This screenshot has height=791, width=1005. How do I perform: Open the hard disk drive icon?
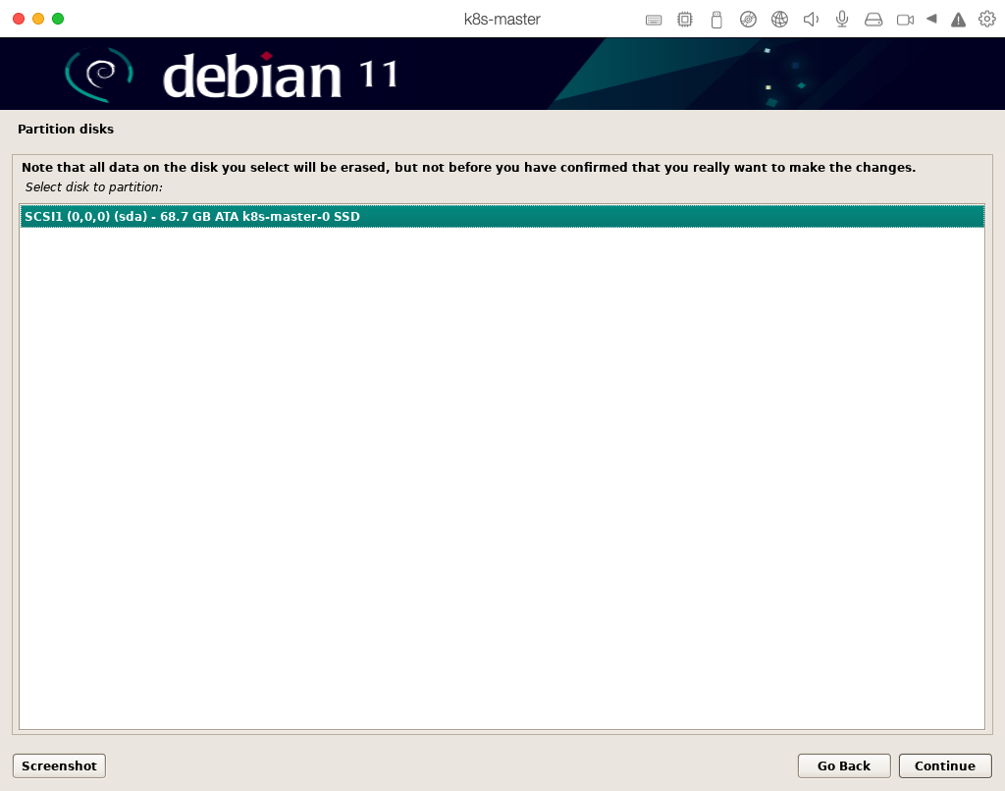(x=873, y=20)
